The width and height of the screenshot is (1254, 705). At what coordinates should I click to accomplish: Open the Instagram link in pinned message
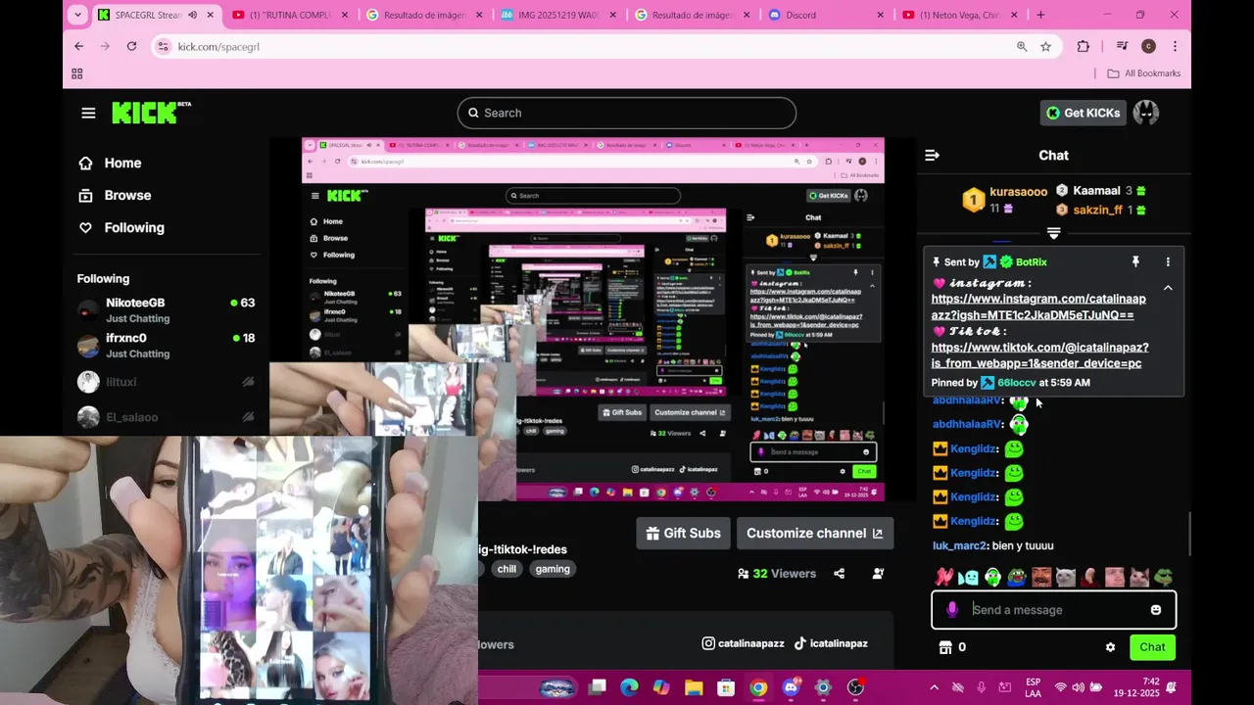click(x=1038, y=306)
